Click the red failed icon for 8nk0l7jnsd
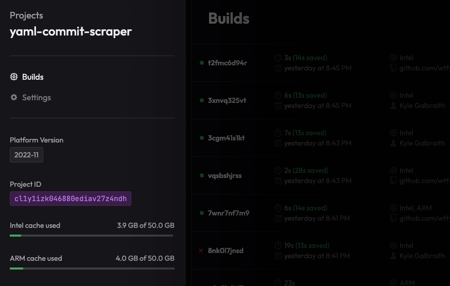450x286 pixels. click(x=201, y=251)
